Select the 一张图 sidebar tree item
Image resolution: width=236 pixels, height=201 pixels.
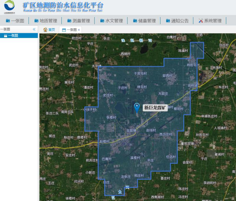(x=19, y=36)
